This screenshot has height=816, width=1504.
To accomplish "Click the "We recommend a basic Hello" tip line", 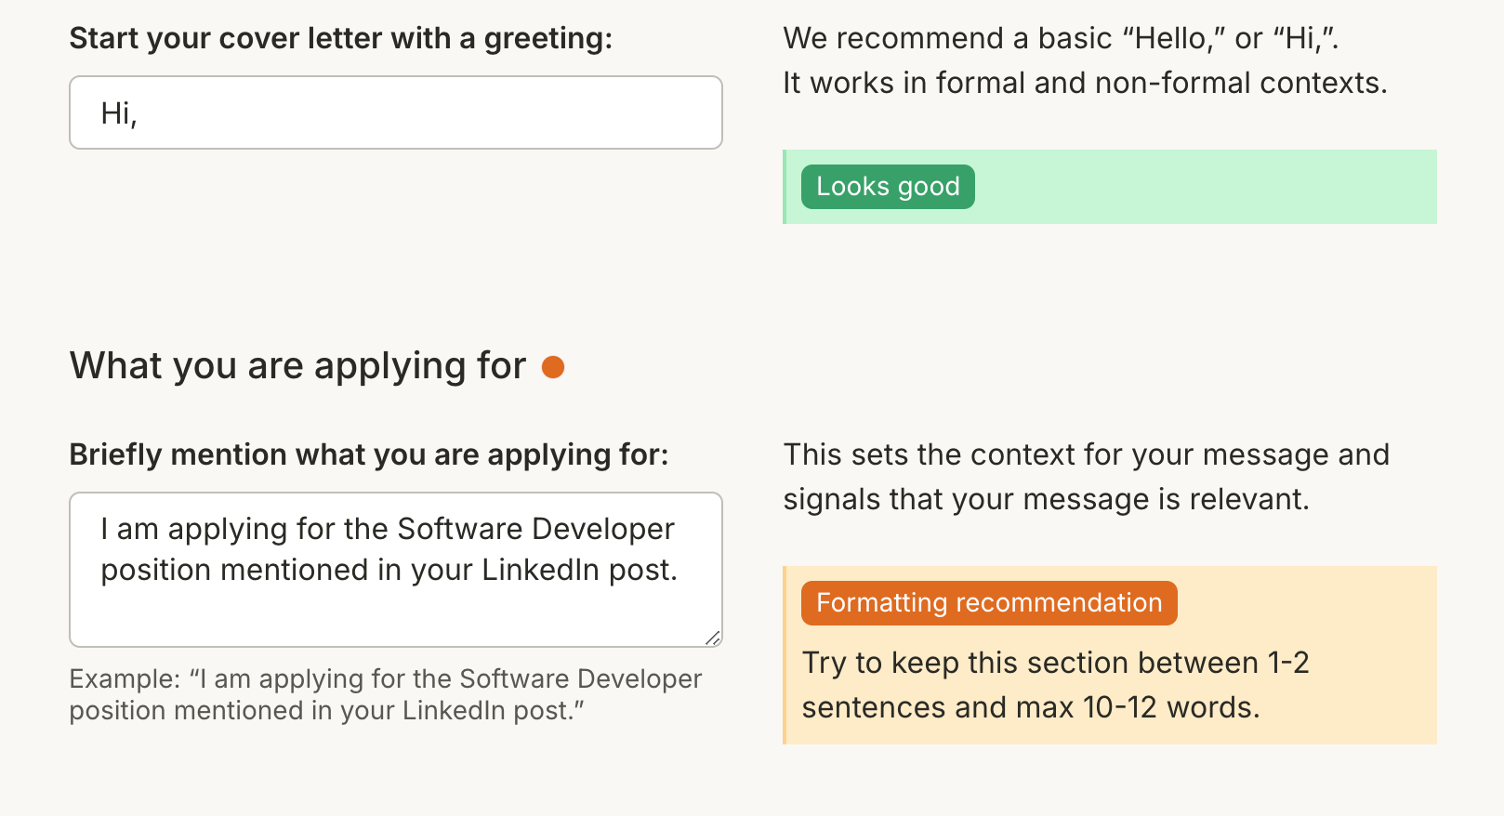I will click(x=1060, y=38).
